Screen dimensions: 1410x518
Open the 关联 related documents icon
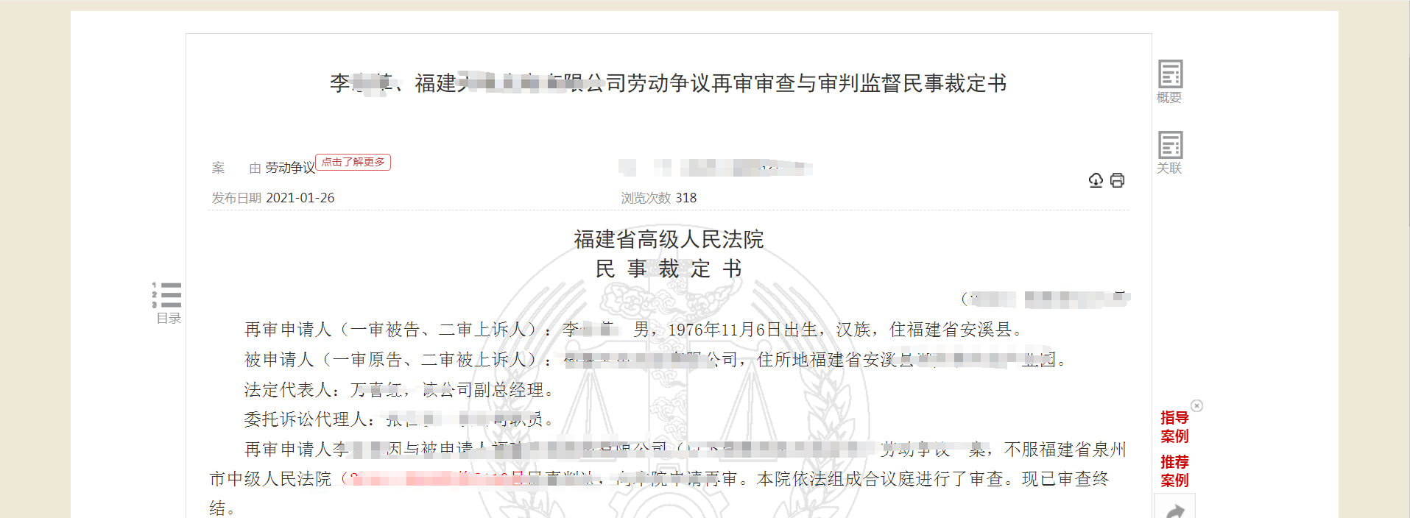tap(1170, 152)
